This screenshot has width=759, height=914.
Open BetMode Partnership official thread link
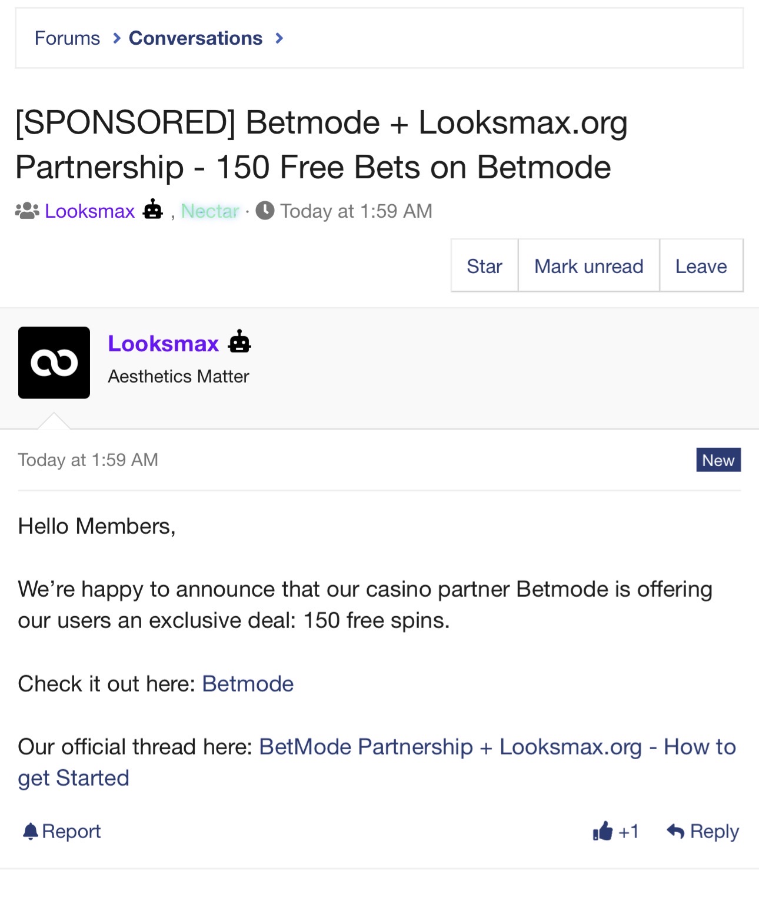[x=497, y=747]
